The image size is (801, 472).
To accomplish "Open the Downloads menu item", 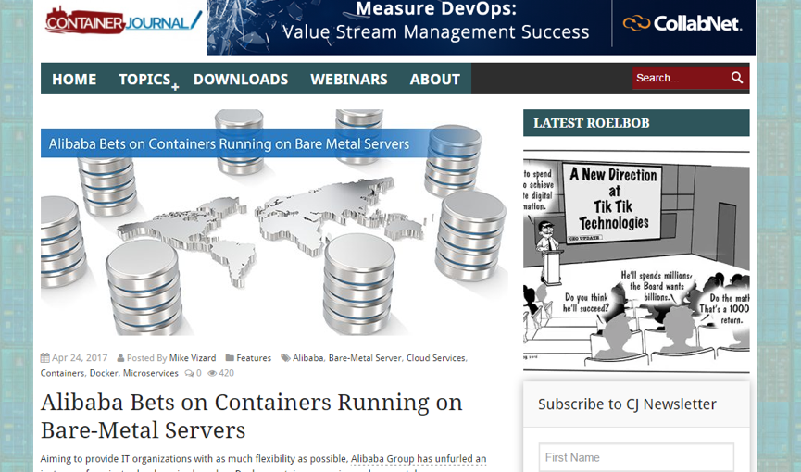I will [241, 80].
